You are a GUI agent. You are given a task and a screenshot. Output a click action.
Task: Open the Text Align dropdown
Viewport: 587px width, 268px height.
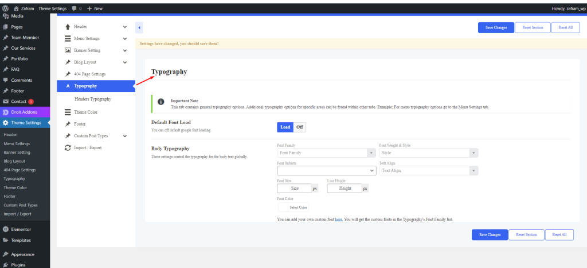(429, 170)
